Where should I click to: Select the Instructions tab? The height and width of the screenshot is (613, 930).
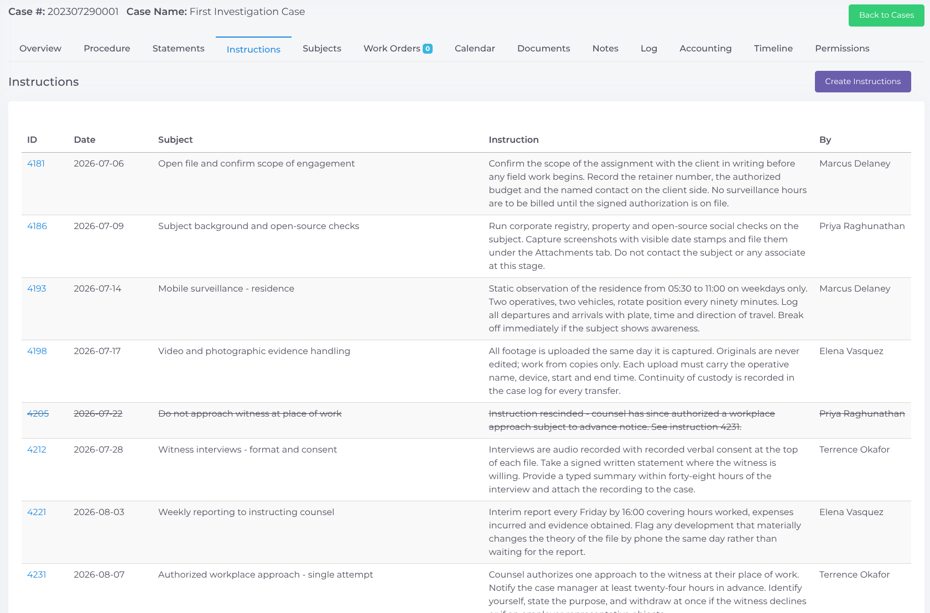253,49
